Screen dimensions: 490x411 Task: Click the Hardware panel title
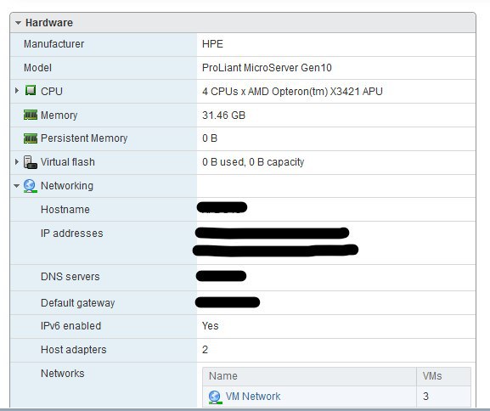49,23
